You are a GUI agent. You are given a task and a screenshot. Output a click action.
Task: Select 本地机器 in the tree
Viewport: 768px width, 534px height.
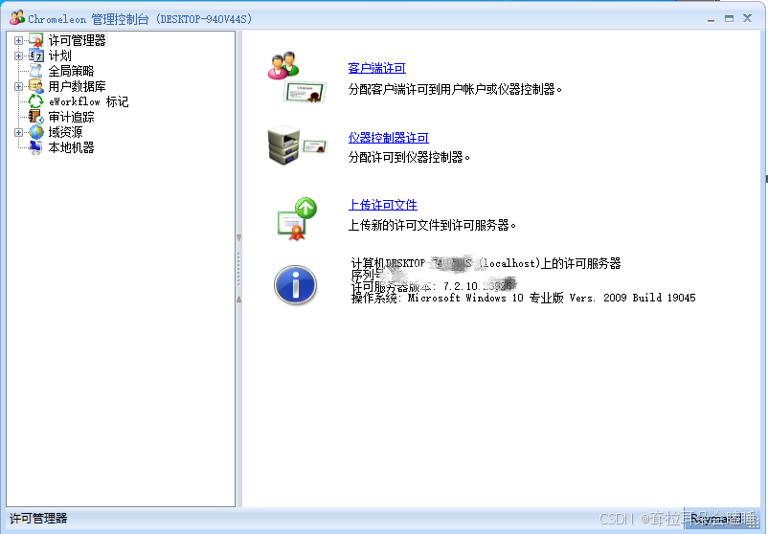71,146
